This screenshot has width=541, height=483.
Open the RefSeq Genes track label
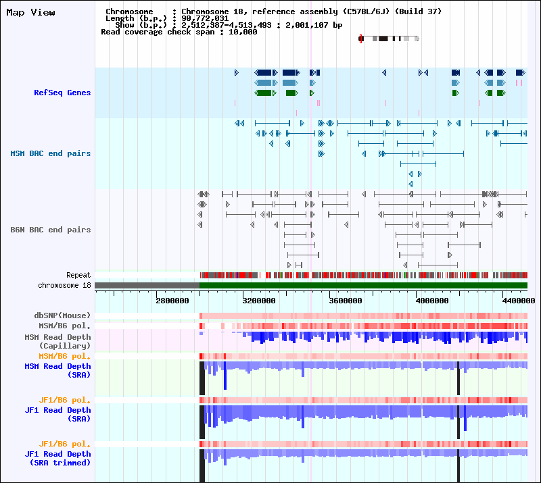click(x=62, y=93)
